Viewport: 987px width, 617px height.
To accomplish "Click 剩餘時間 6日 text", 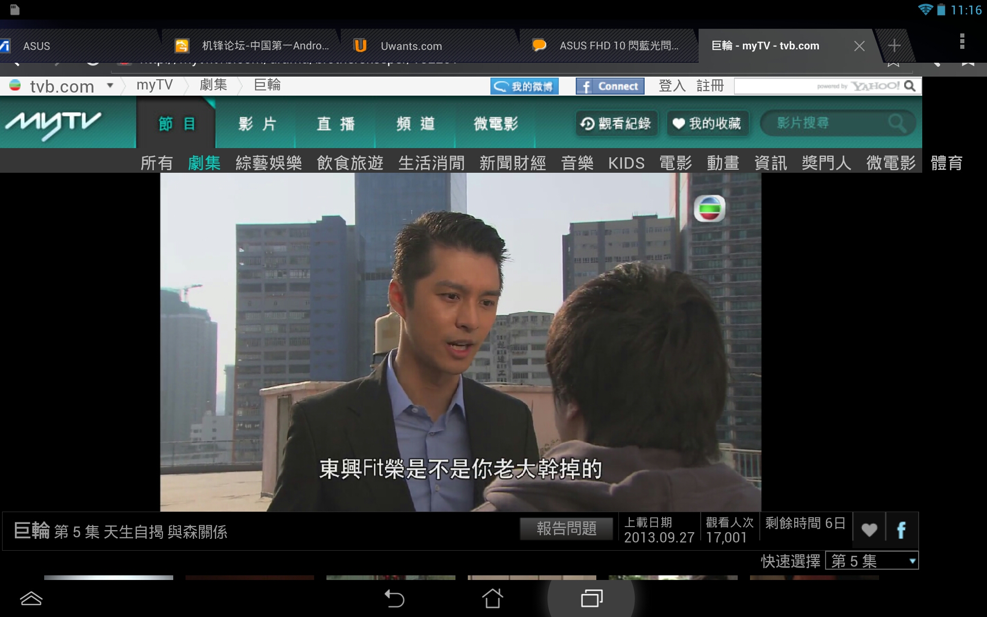I will coord(805,523).
